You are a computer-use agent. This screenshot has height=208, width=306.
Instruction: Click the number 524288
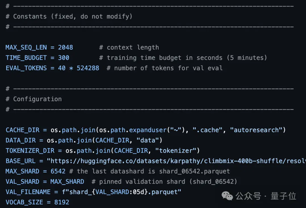pos(88,68)
